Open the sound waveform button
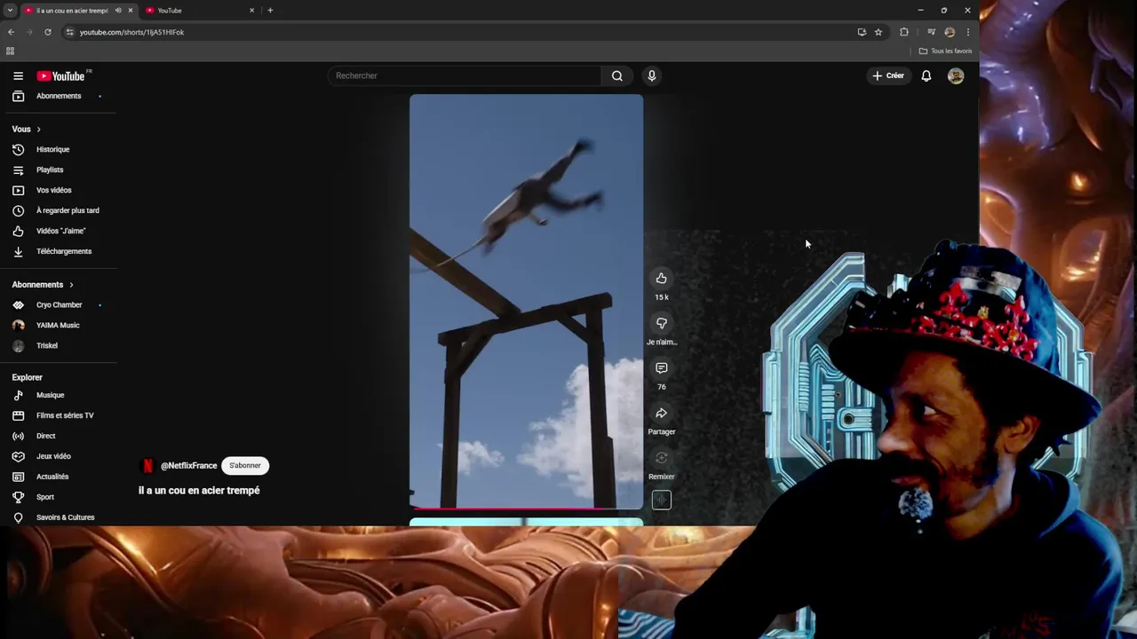The height and width of the screenshot is (639, 1137). [x=661, y=500]
